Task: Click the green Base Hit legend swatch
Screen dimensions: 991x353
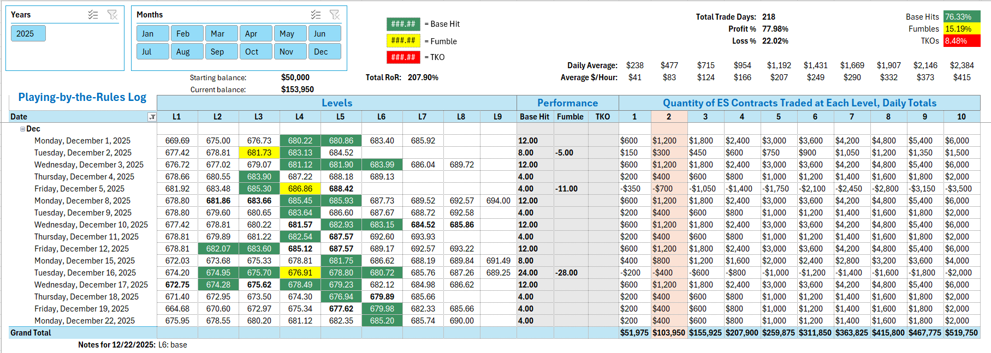Action: point(403,24)
